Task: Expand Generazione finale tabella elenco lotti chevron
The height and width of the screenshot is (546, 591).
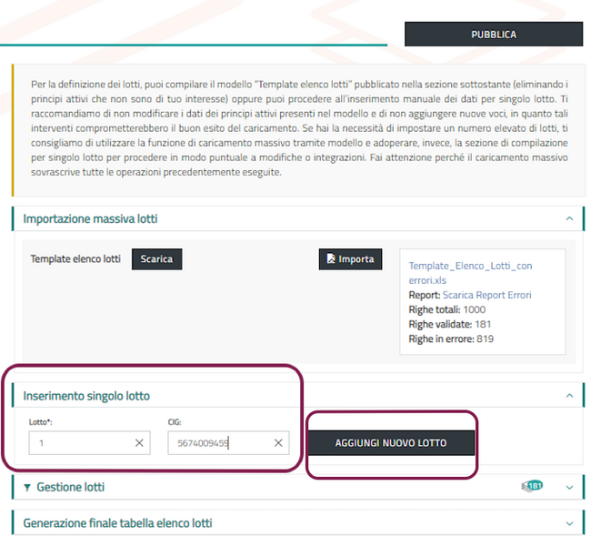Action: 568,523
